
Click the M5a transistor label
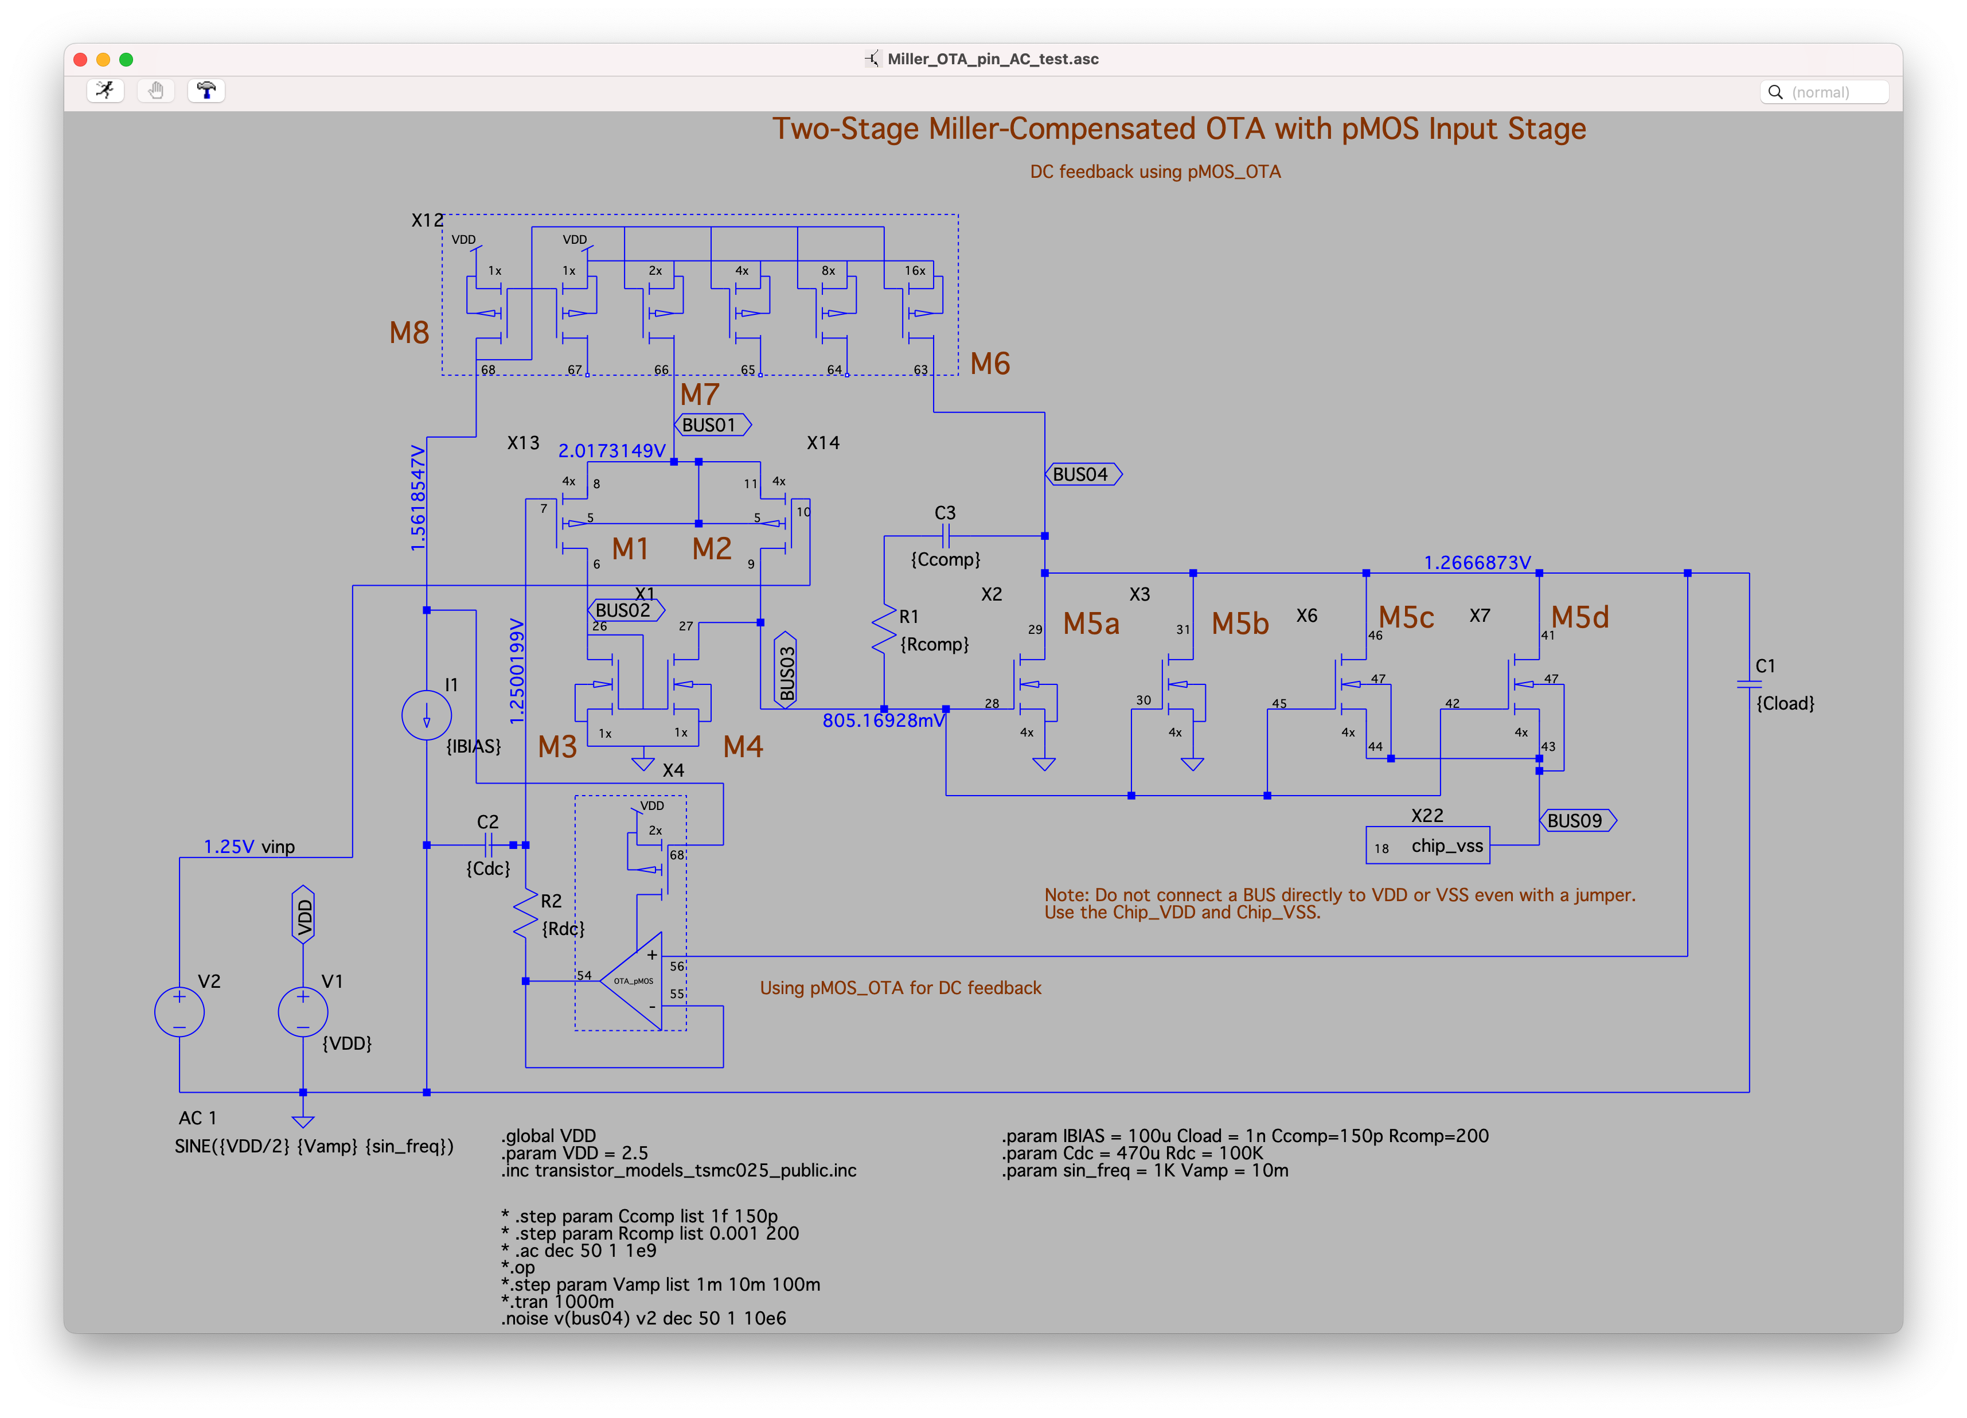point(1091,624)
